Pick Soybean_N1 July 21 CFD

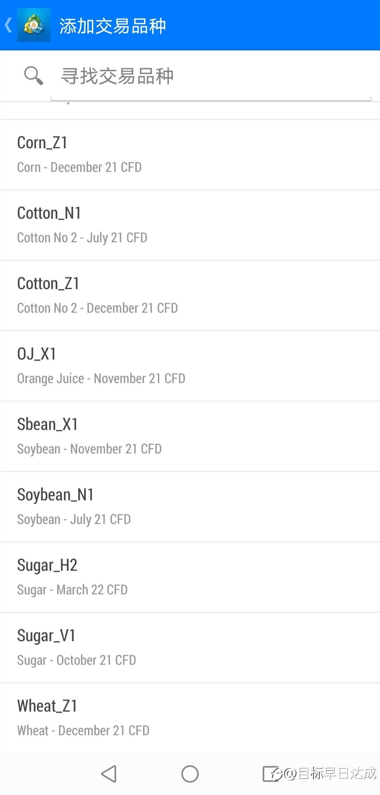190,507
